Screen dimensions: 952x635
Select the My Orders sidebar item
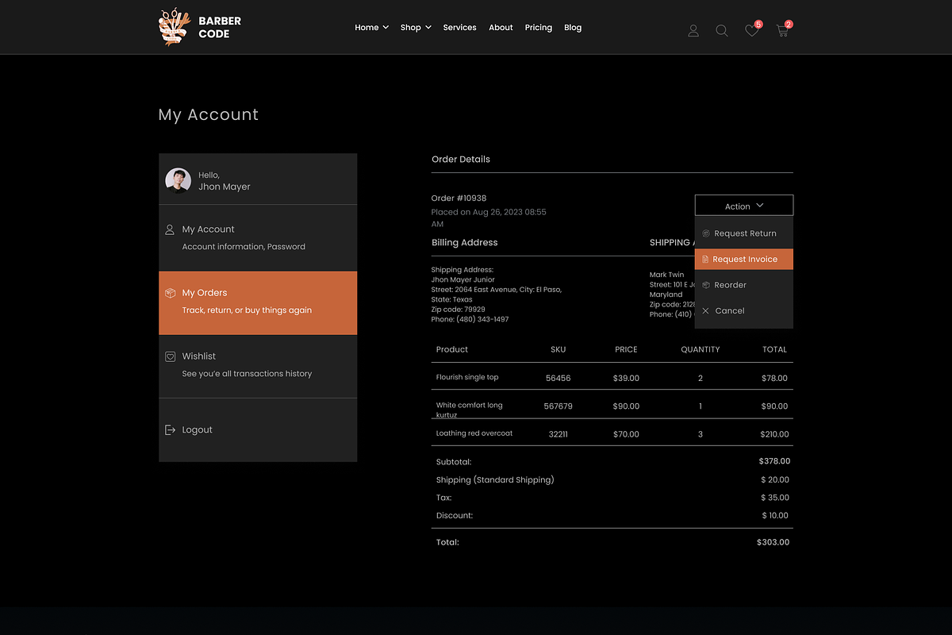pos(258,302)
